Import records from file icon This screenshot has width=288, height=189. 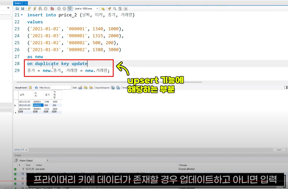pos(118,88)
